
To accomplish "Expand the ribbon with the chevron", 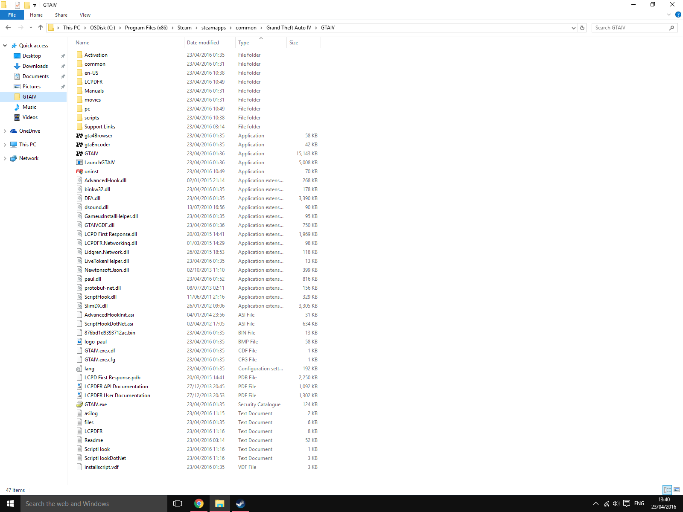I will [x=669, y=15].
